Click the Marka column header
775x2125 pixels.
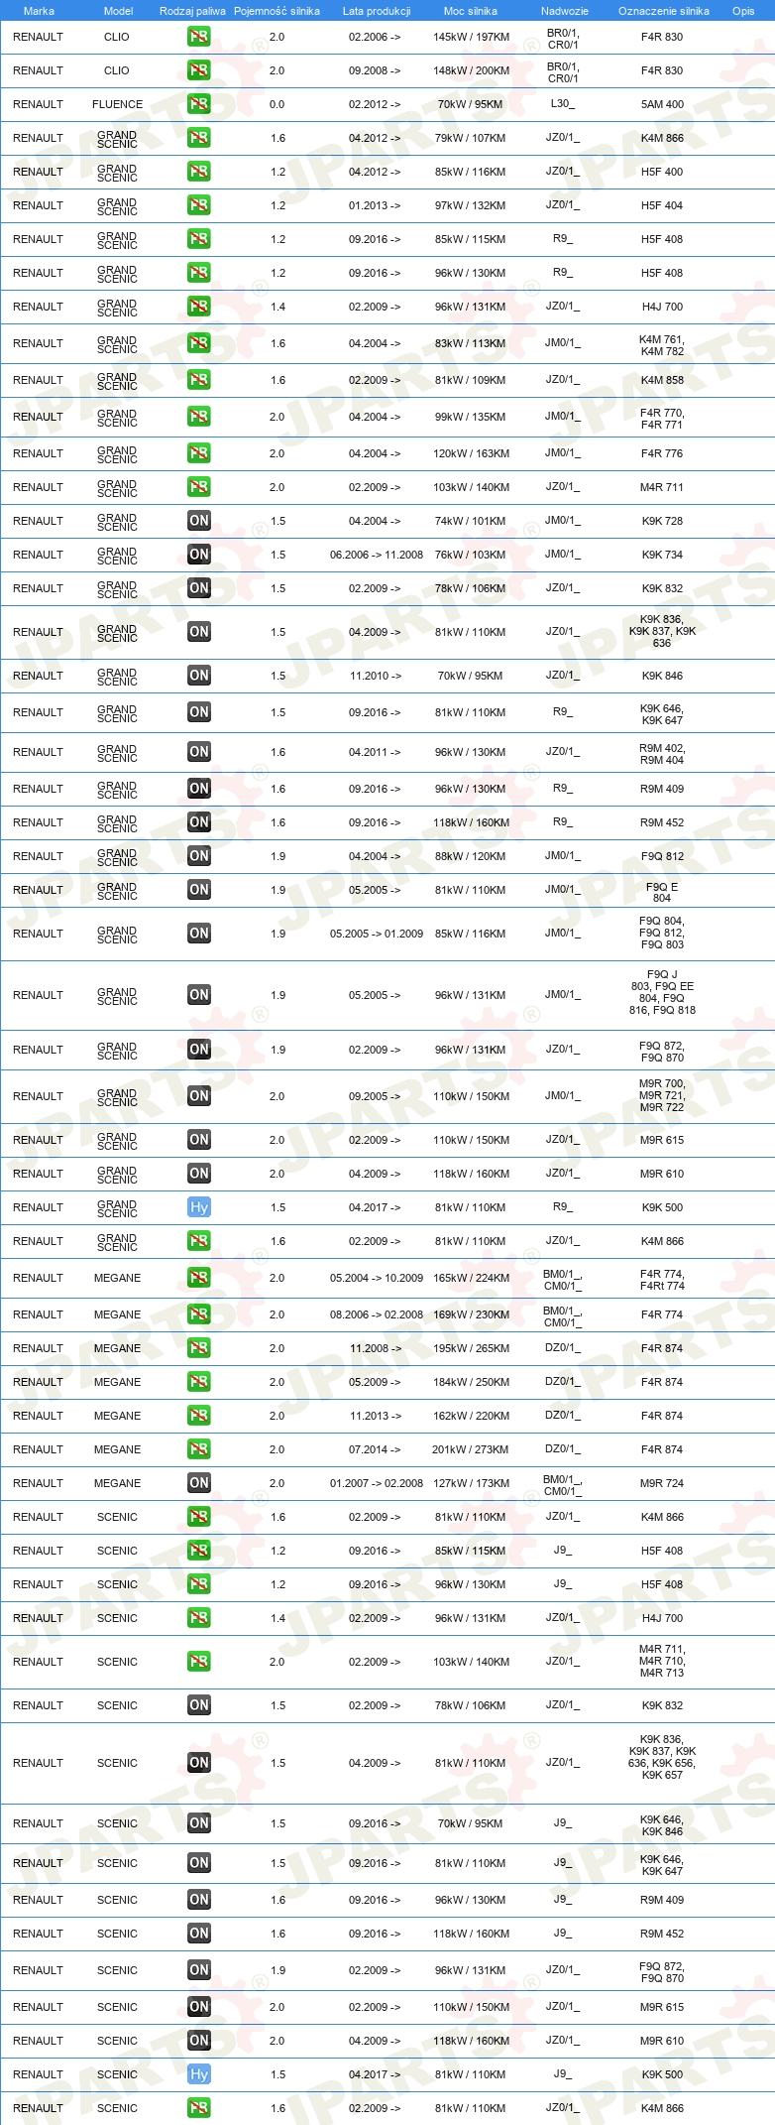click(39, 11)
